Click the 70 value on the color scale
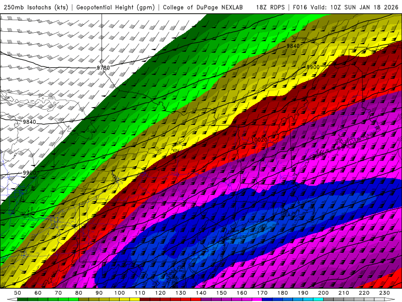 (x=58, y=293)
